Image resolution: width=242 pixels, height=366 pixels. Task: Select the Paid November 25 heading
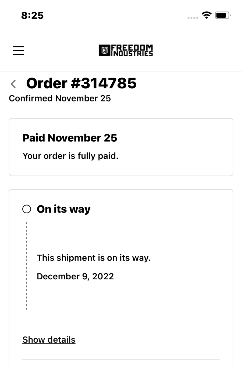(x=70, y=138)
